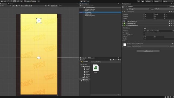
Task: Open the Account dropdown
Action: (149, 1)
